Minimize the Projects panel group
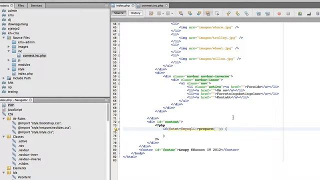Image resolution: width=320 pixels, height=180 pixels. (106, 5)
